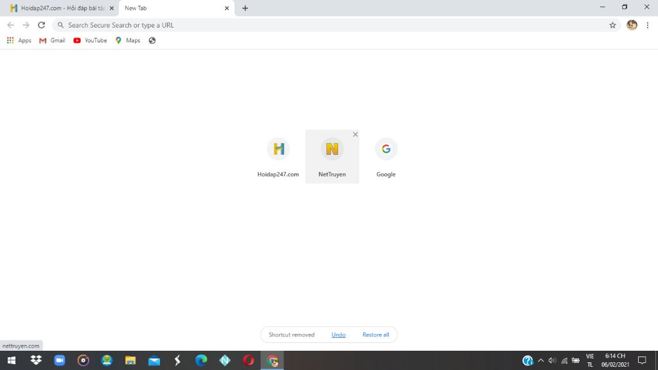
Task: Open the circular camera app in taskbar
Action: tap(83, 360)
